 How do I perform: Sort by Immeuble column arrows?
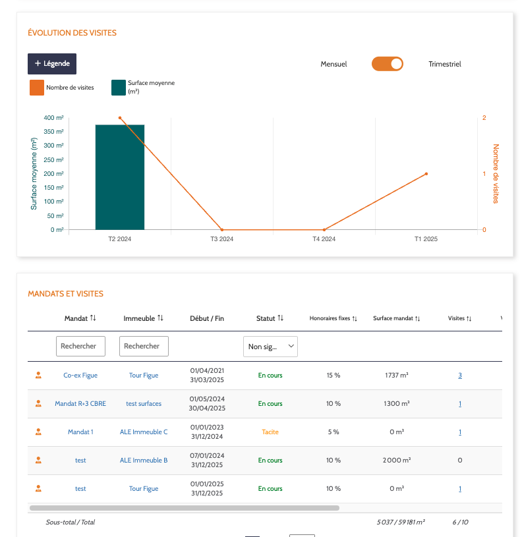[160, 318]
